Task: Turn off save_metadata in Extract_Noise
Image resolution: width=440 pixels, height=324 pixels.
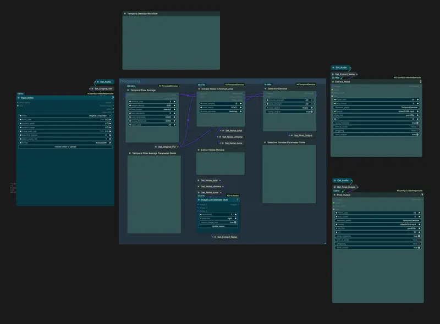Action: (417, 122)
